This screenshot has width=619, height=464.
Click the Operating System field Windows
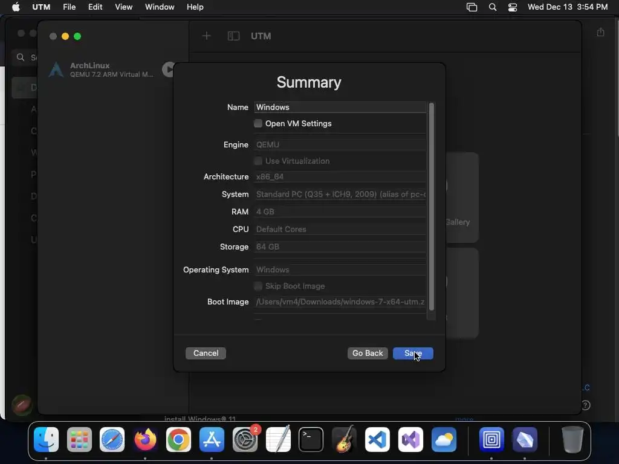[x=340, y=270]
